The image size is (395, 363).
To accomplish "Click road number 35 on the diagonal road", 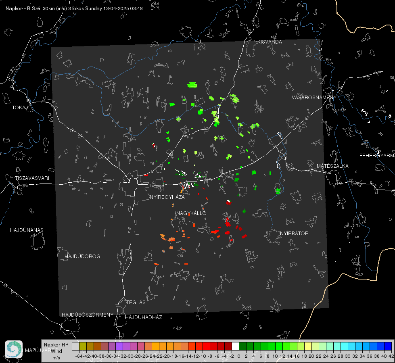I will tap(5, 285).
